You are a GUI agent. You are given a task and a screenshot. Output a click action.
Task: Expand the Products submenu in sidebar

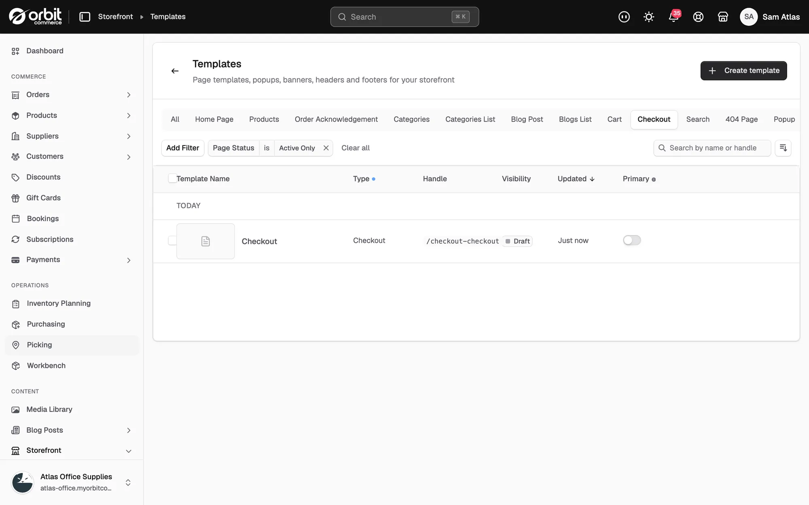pyautogui.click(x=129, y=116)
